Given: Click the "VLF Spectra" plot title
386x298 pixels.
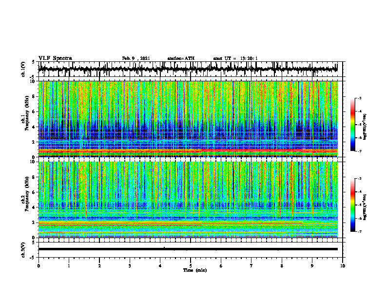Looking at the screenshot, I should coord(55,58).
